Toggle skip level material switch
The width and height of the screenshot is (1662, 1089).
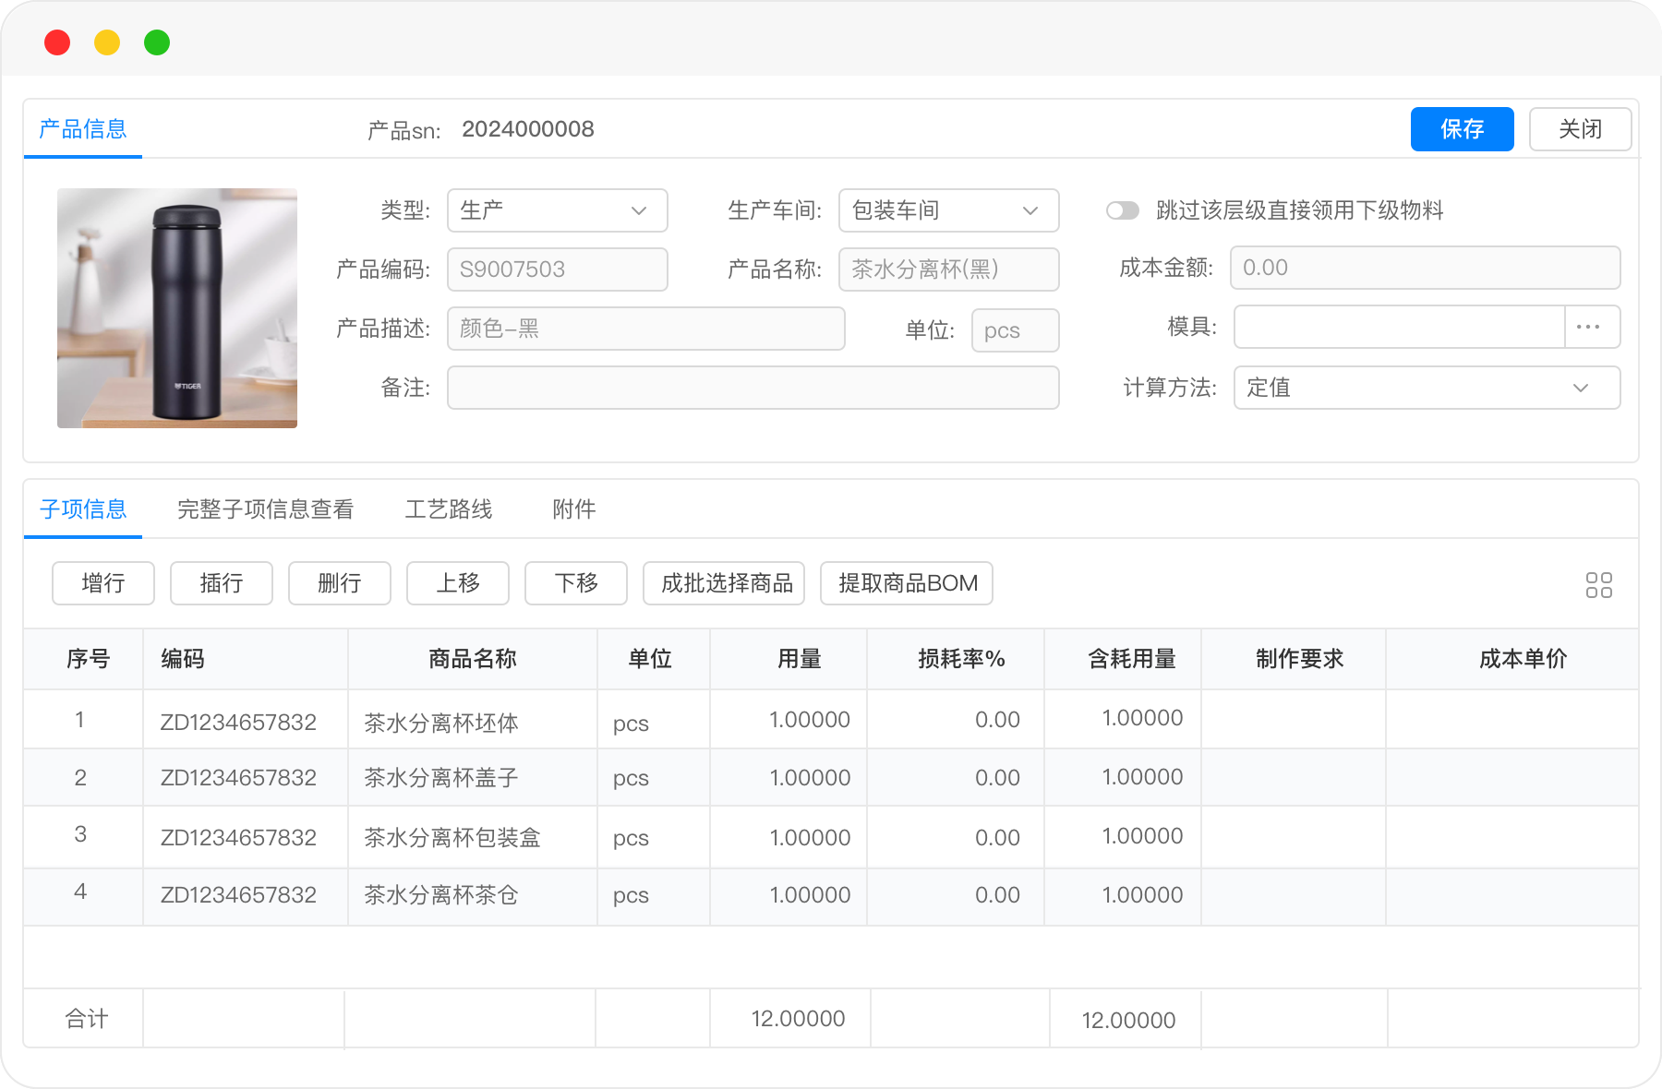pos(1123,210)
